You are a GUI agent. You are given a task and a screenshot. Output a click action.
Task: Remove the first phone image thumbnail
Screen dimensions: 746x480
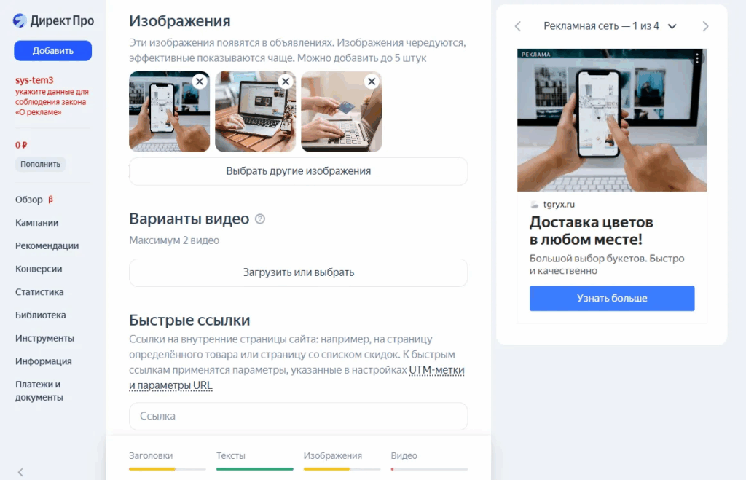tap(200, 82)
